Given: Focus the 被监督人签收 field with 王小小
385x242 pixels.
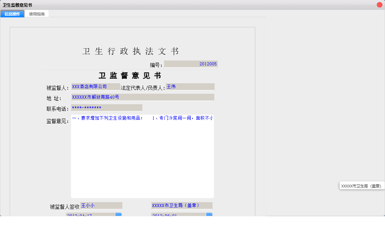Looking at the screenshot, I should coord(101,206).
